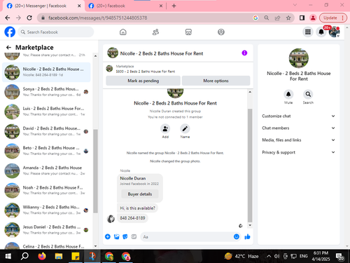
Task: Click chat messages vertical scrollbar
Action: (x=250, y=165)
